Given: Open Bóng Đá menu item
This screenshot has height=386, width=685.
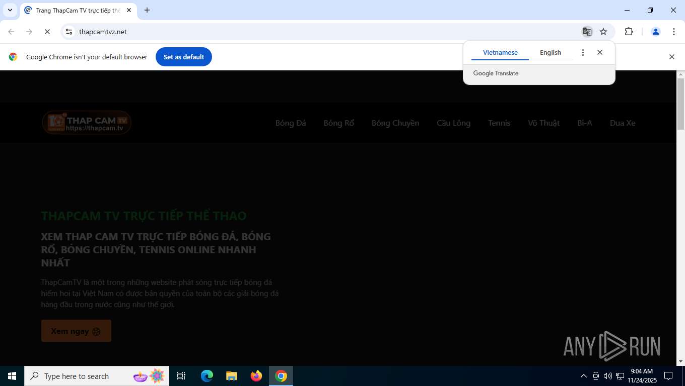Looking at the screenshot, I should 291,123.
